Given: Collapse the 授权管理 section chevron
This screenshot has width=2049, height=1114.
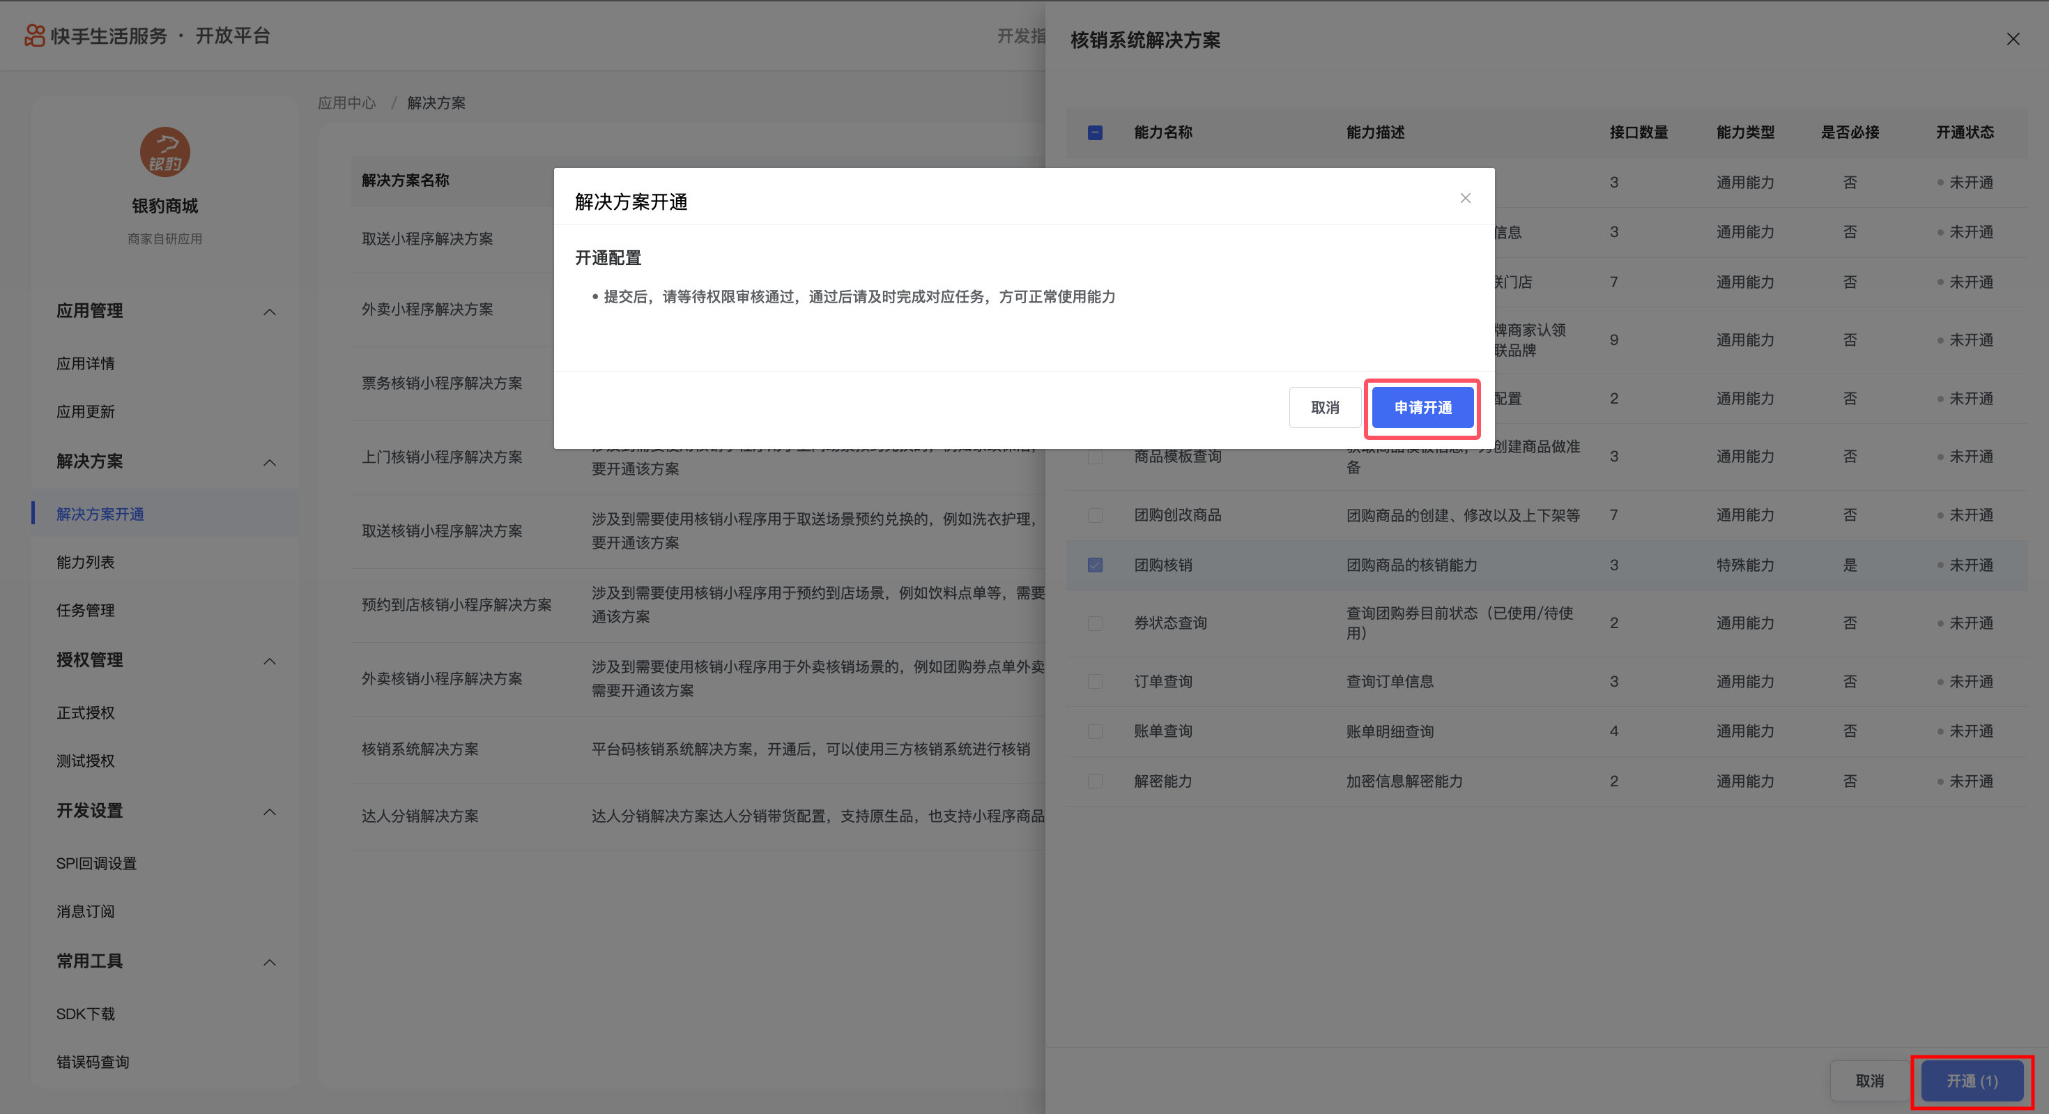Looking at the screenshot, I should click(270, 662).
